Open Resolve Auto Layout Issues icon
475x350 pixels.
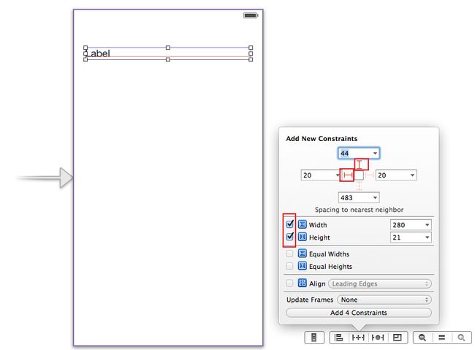point(378,338)
